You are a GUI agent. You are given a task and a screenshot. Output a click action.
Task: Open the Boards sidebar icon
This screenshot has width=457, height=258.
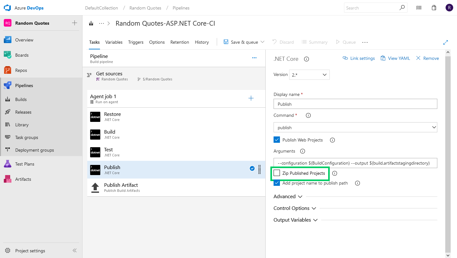8,55
